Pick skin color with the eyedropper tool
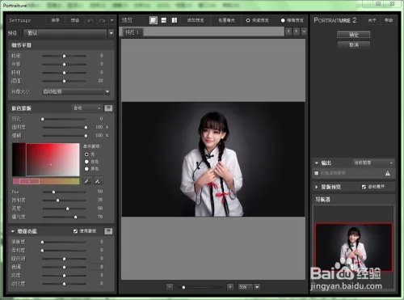Viewport: 404px width, 300px height. pos(86,181)
